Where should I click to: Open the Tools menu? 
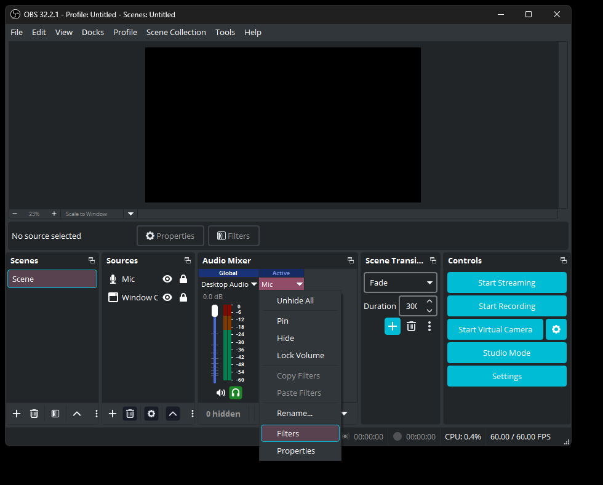pos(225,32)
